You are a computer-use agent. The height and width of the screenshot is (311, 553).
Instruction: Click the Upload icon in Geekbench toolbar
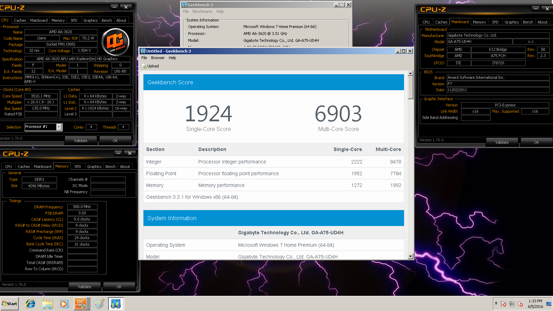(144, 66)
